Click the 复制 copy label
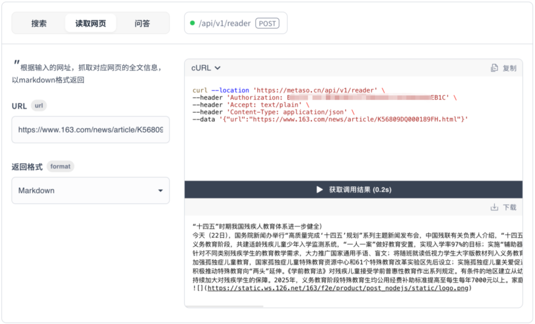The width and height of the screenshot is (535, 324). click(x=509, y=68)
